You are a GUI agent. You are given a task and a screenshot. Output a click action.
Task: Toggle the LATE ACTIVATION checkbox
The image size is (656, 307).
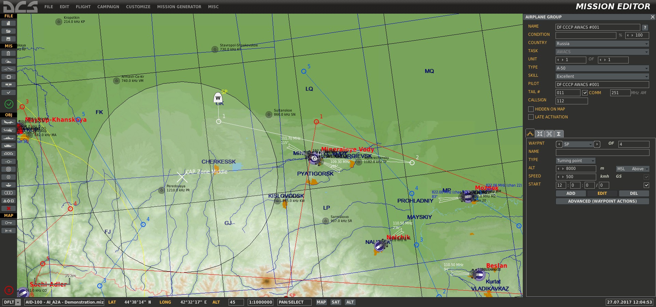point(531,117)
